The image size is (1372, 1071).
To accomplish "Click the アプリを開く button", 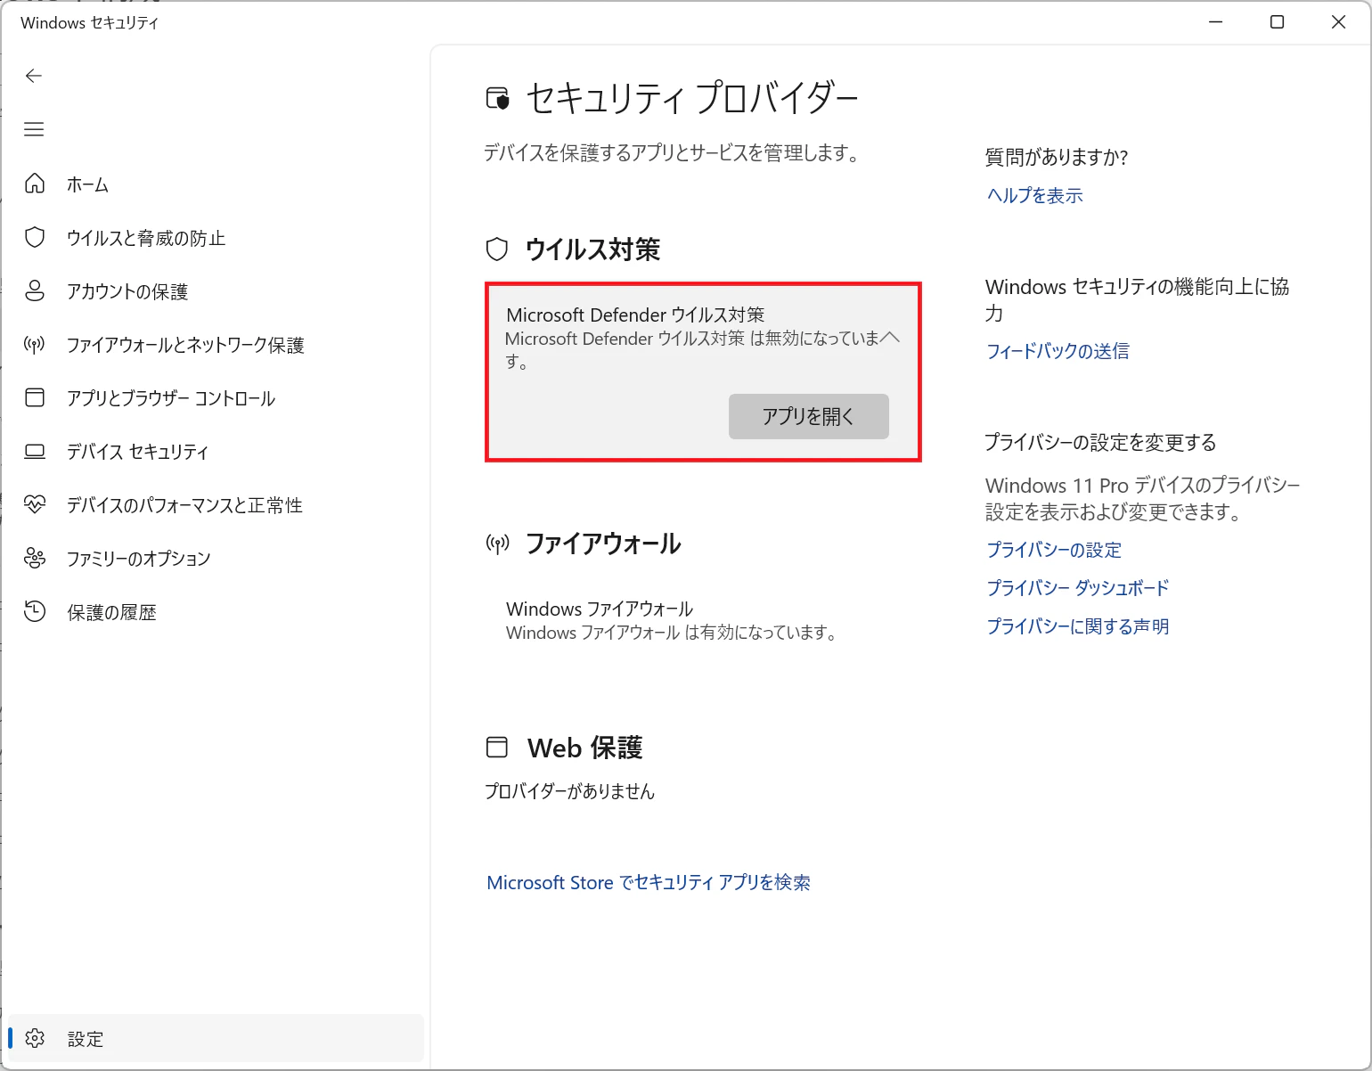I will 809,416.
